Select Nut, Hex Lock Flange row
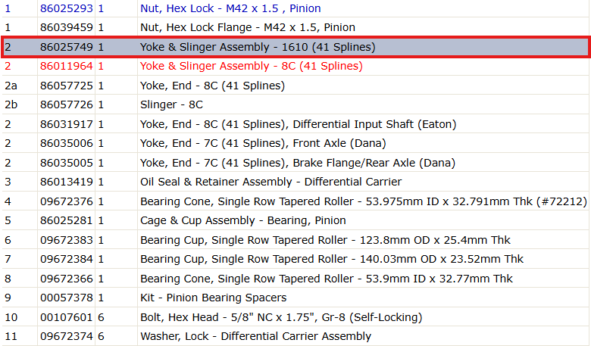This screenshot has height=346, width=591. click(295, 27)
